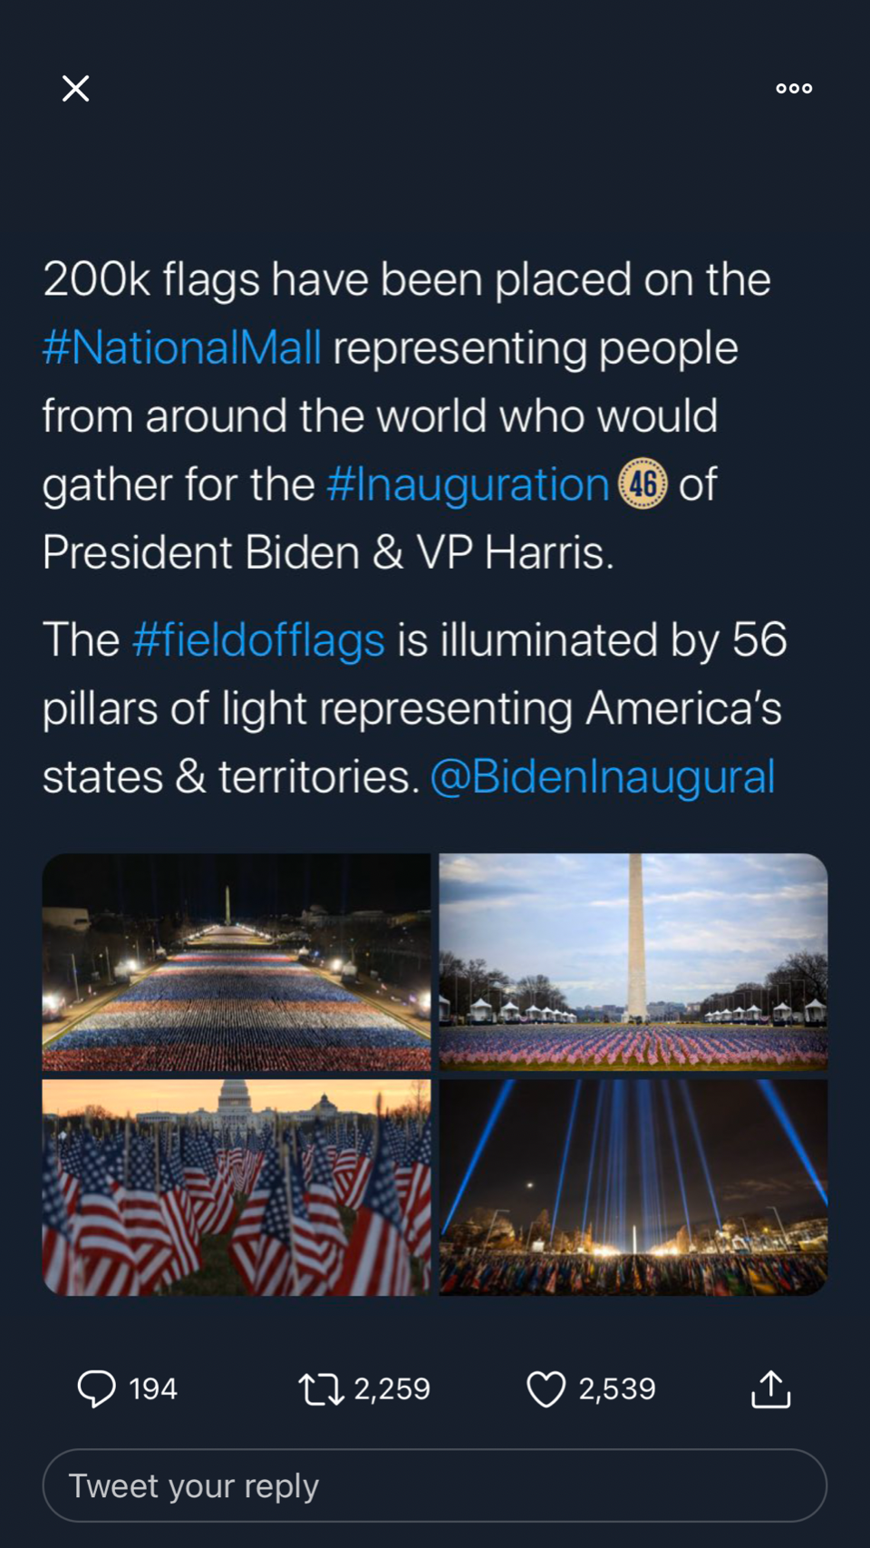Click the 'President Biden & VP Harris' text

328,552
